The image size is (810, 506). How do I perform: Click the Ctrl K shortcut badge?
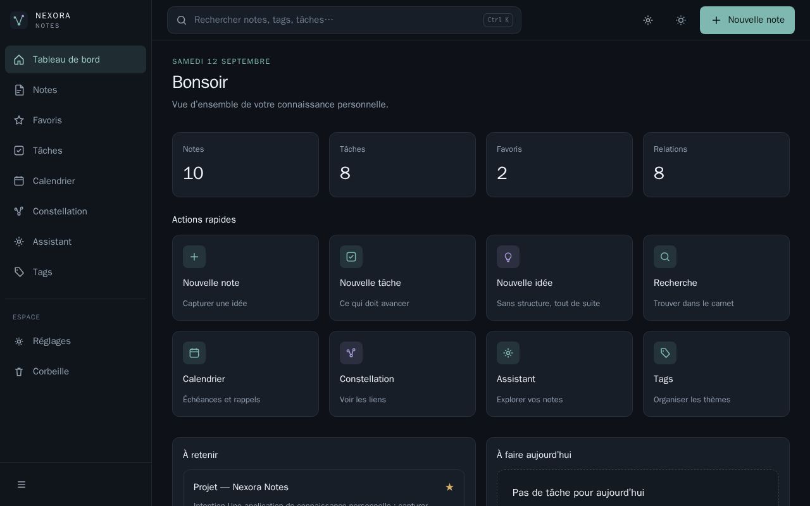pos(498,20)
